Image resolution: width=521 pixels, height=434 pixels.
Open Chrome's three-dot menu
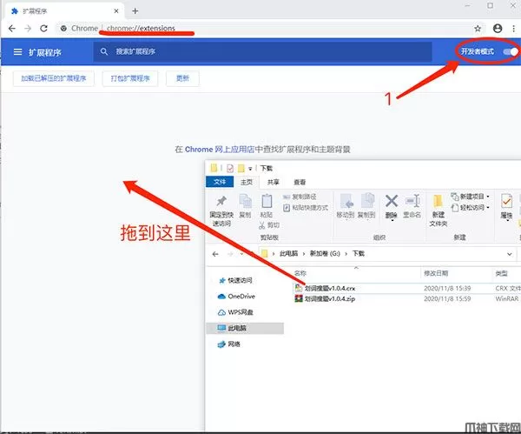(514, 29)
